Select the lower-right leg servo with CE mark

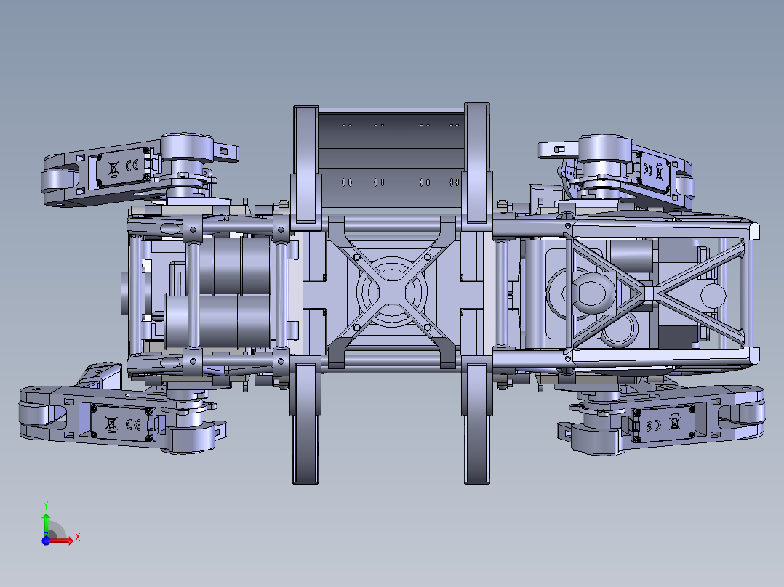[663, 424]
